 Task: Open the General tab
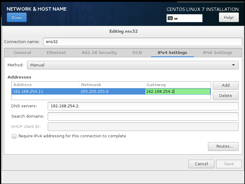point(22,52)
